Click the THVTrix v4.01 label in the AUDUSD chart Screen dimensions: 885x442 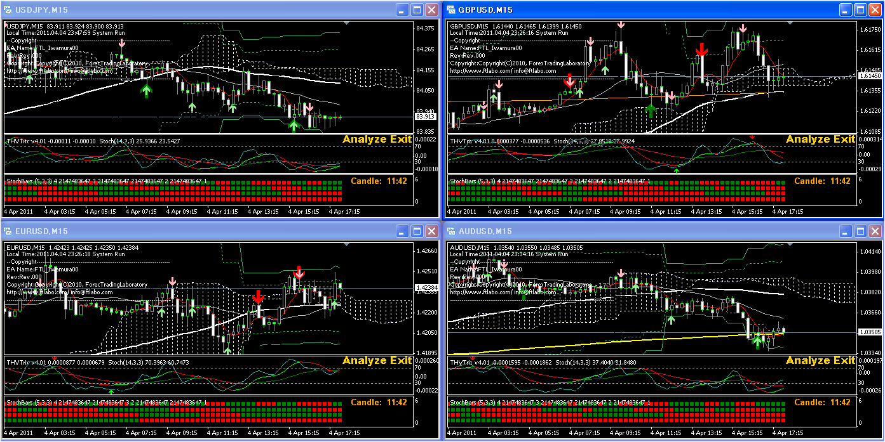tap(471, 362)
